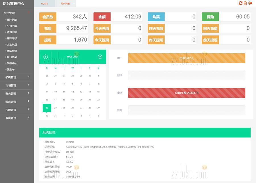Expand the 游戏管理 menu section
The width and height of the screenshot is (256, 183).
16,102
